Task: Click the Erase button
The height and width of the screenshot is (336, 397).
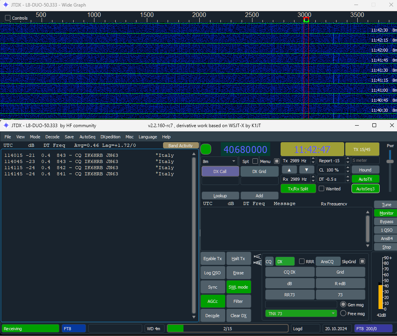Action: pos(238,273)
